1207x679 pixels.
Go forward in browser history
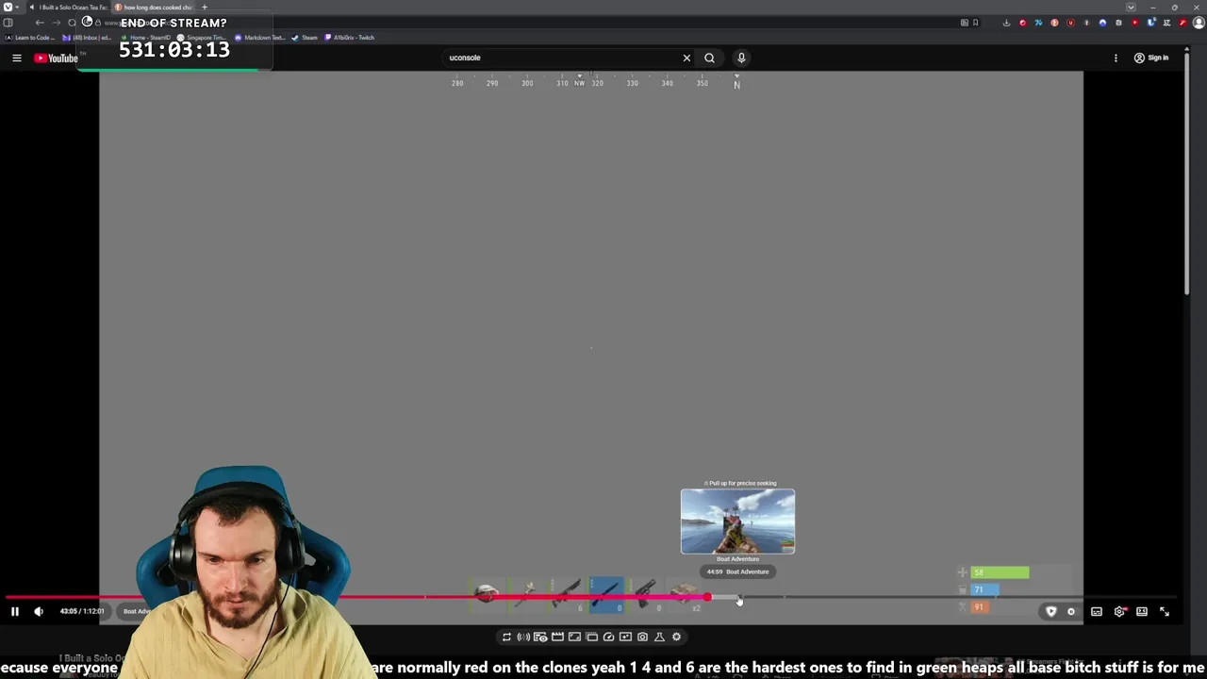click(x=56, y=23)
